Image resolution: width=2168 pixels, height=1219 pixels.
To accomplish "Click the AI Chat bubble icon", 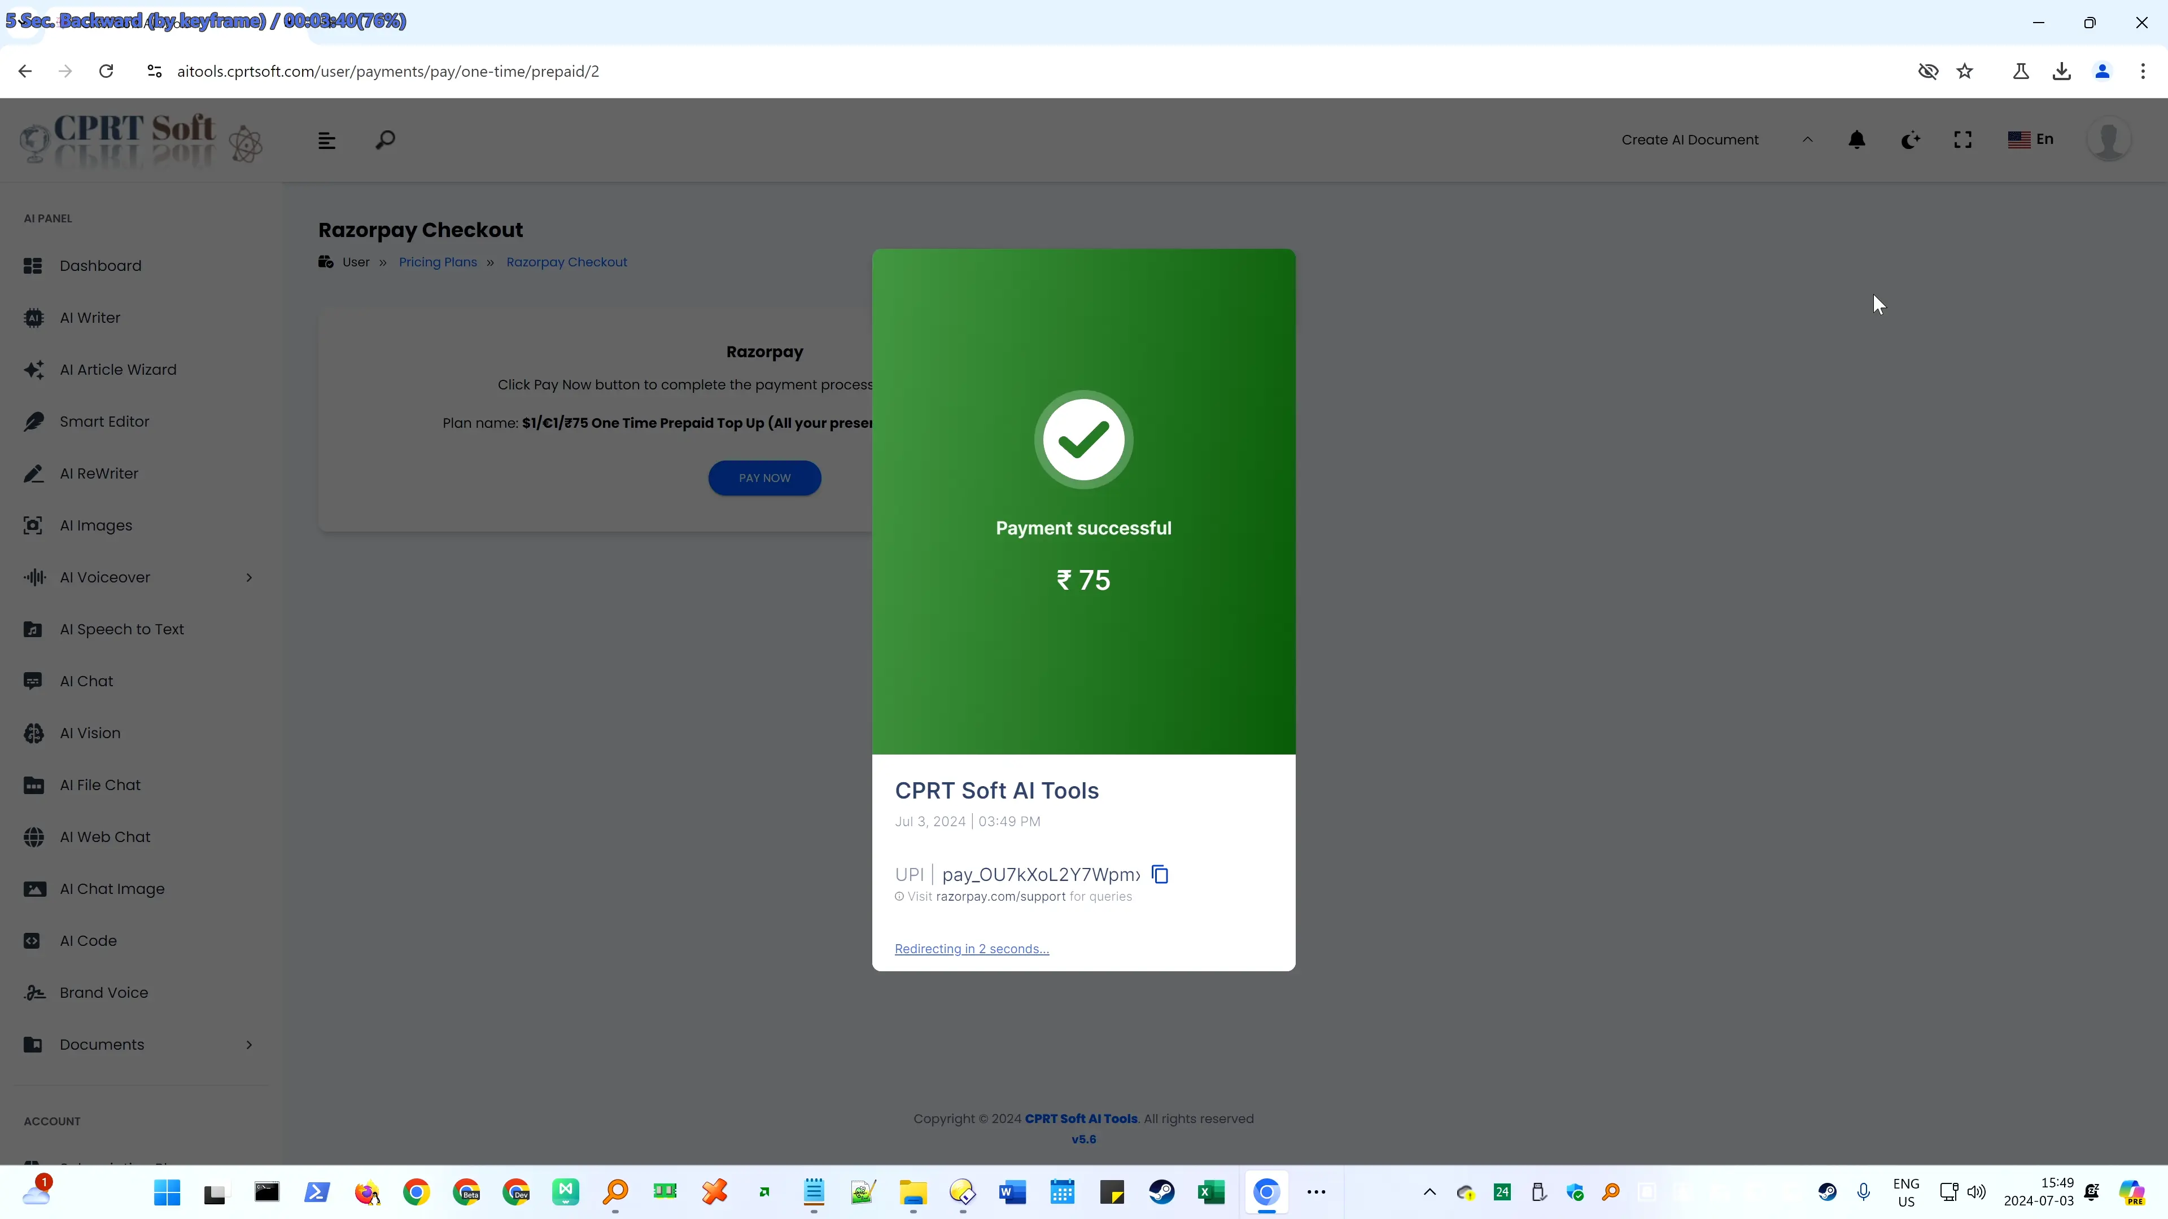I will click(34, 681).
